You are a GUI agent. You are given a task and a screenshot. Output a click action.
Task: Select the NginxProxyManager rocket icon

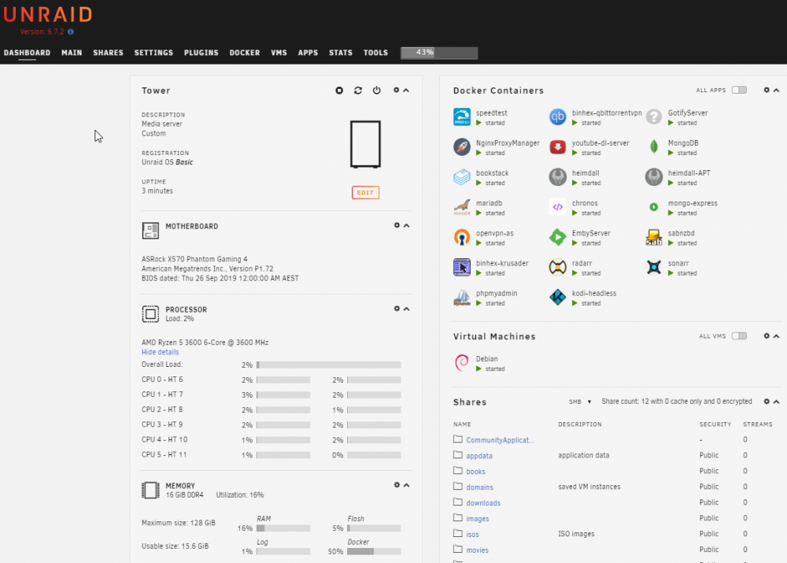click(x=462, y=147)
